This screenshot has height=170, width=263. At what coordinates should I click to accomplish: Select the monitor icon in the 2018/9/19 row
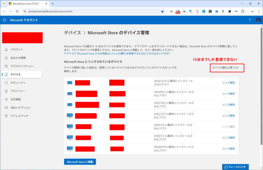[x=70, y=149]
